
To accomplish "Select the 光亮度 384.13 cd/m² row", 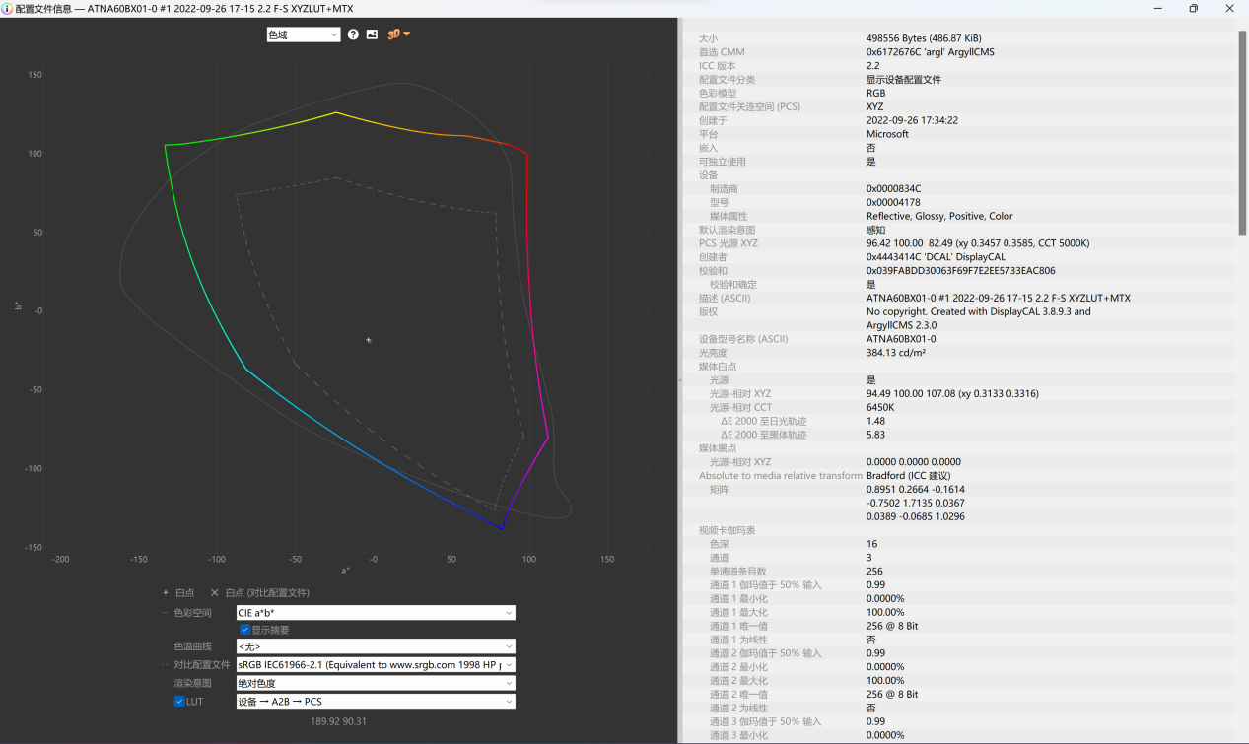I will pyautogui.click(x=958, y=353).
